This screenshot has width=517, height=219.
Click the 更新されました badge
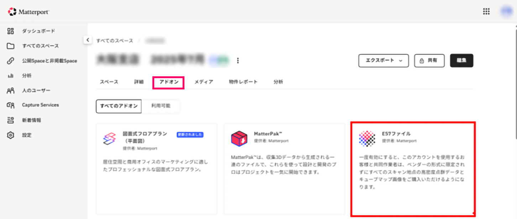point(190,135)
